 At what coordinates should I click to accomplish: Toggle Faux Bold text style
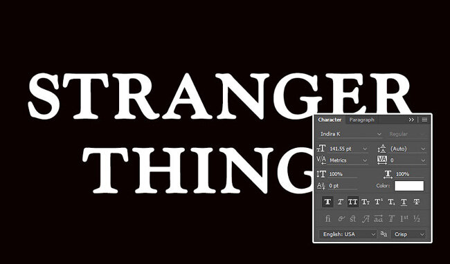[327, 202]
